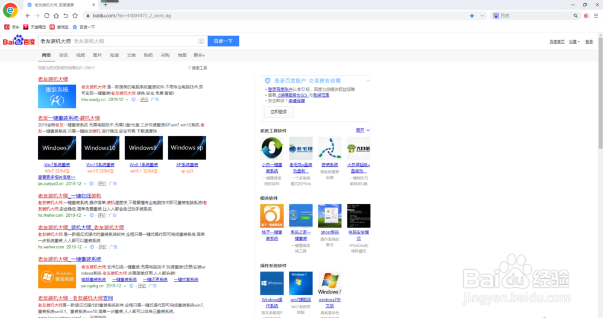Expand dropdown arrow beside hbs.sxsdjy.cn 2019-12
Viewport: 603px width, 318px height.
point(127,100)
